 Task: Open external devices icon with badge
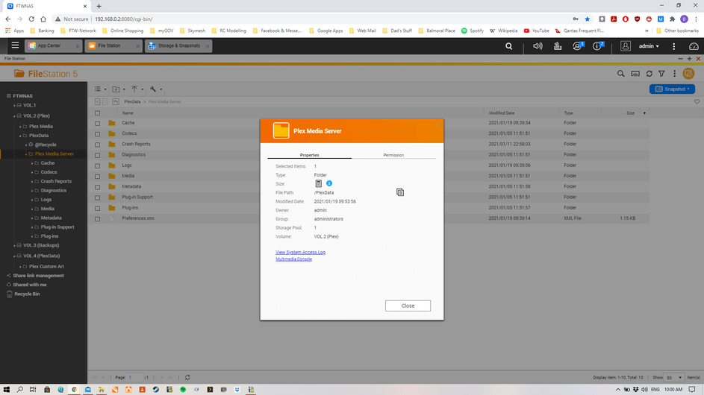pyautogui.click(x=577, y=45)
